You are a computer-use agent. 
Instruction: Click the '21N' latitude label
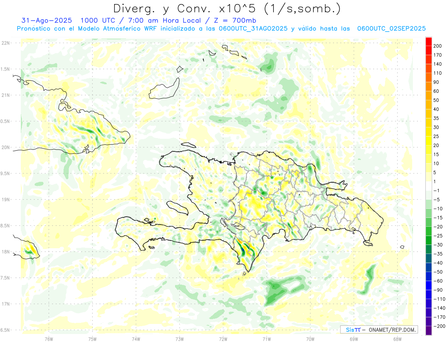tap(6, 95)
